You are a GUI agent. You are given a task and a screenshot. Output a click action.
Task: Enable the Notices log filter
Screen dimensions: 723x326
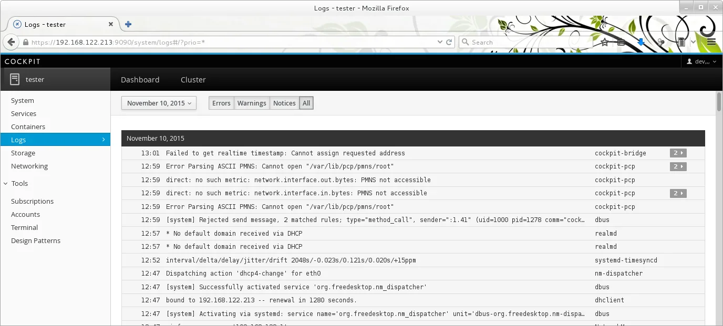tap(284, 103)
